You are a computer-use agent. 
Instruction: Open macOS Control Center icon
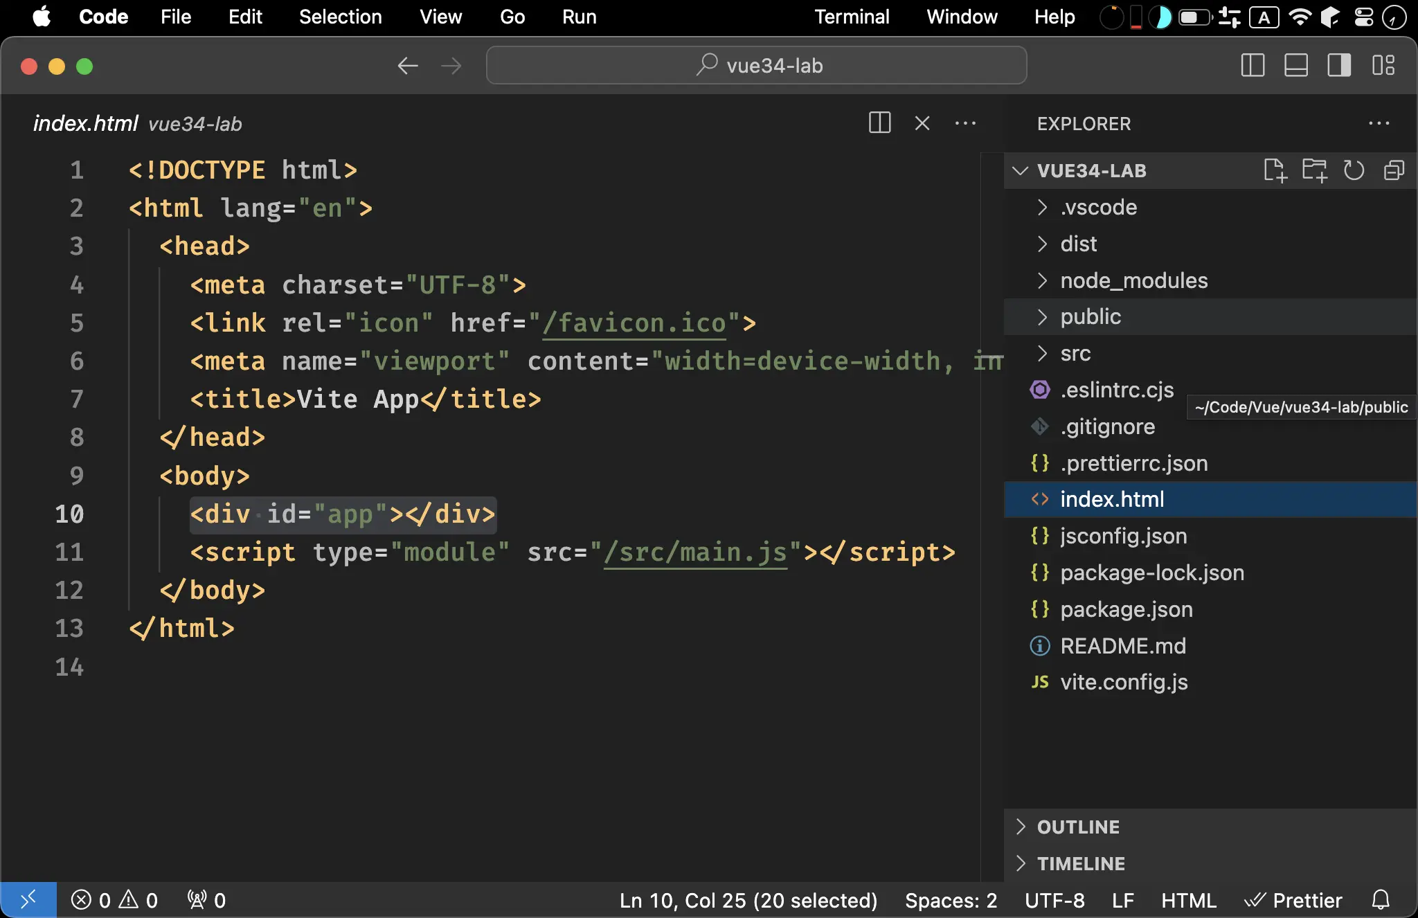coord(1363,17)
